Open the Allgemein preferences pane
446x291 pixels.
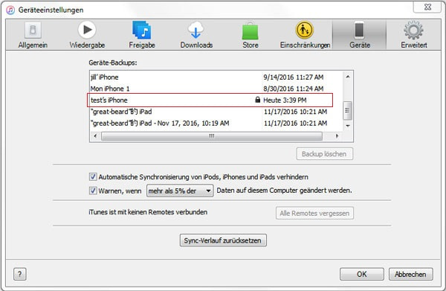[x=33, y=35]
